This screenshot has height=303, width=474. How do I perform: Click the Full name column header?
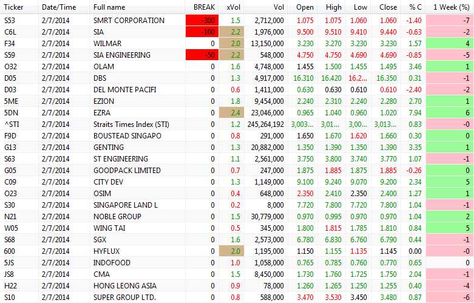click(x=109, y=7)
